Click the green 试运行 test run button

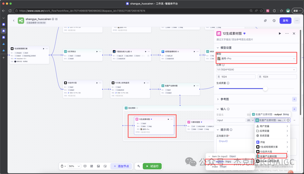click(x=152, y=166)
